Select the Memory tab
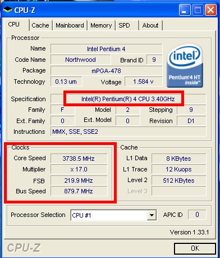This screenshot has width=220, height=258. 101,25
